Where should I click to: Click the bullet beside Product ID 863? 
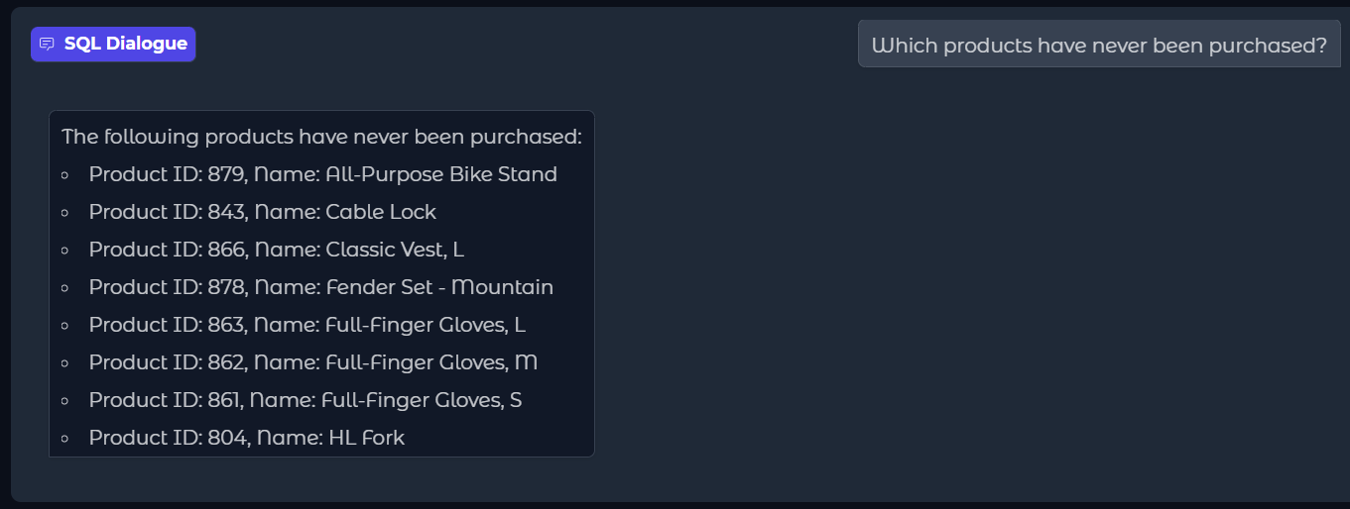65,326
